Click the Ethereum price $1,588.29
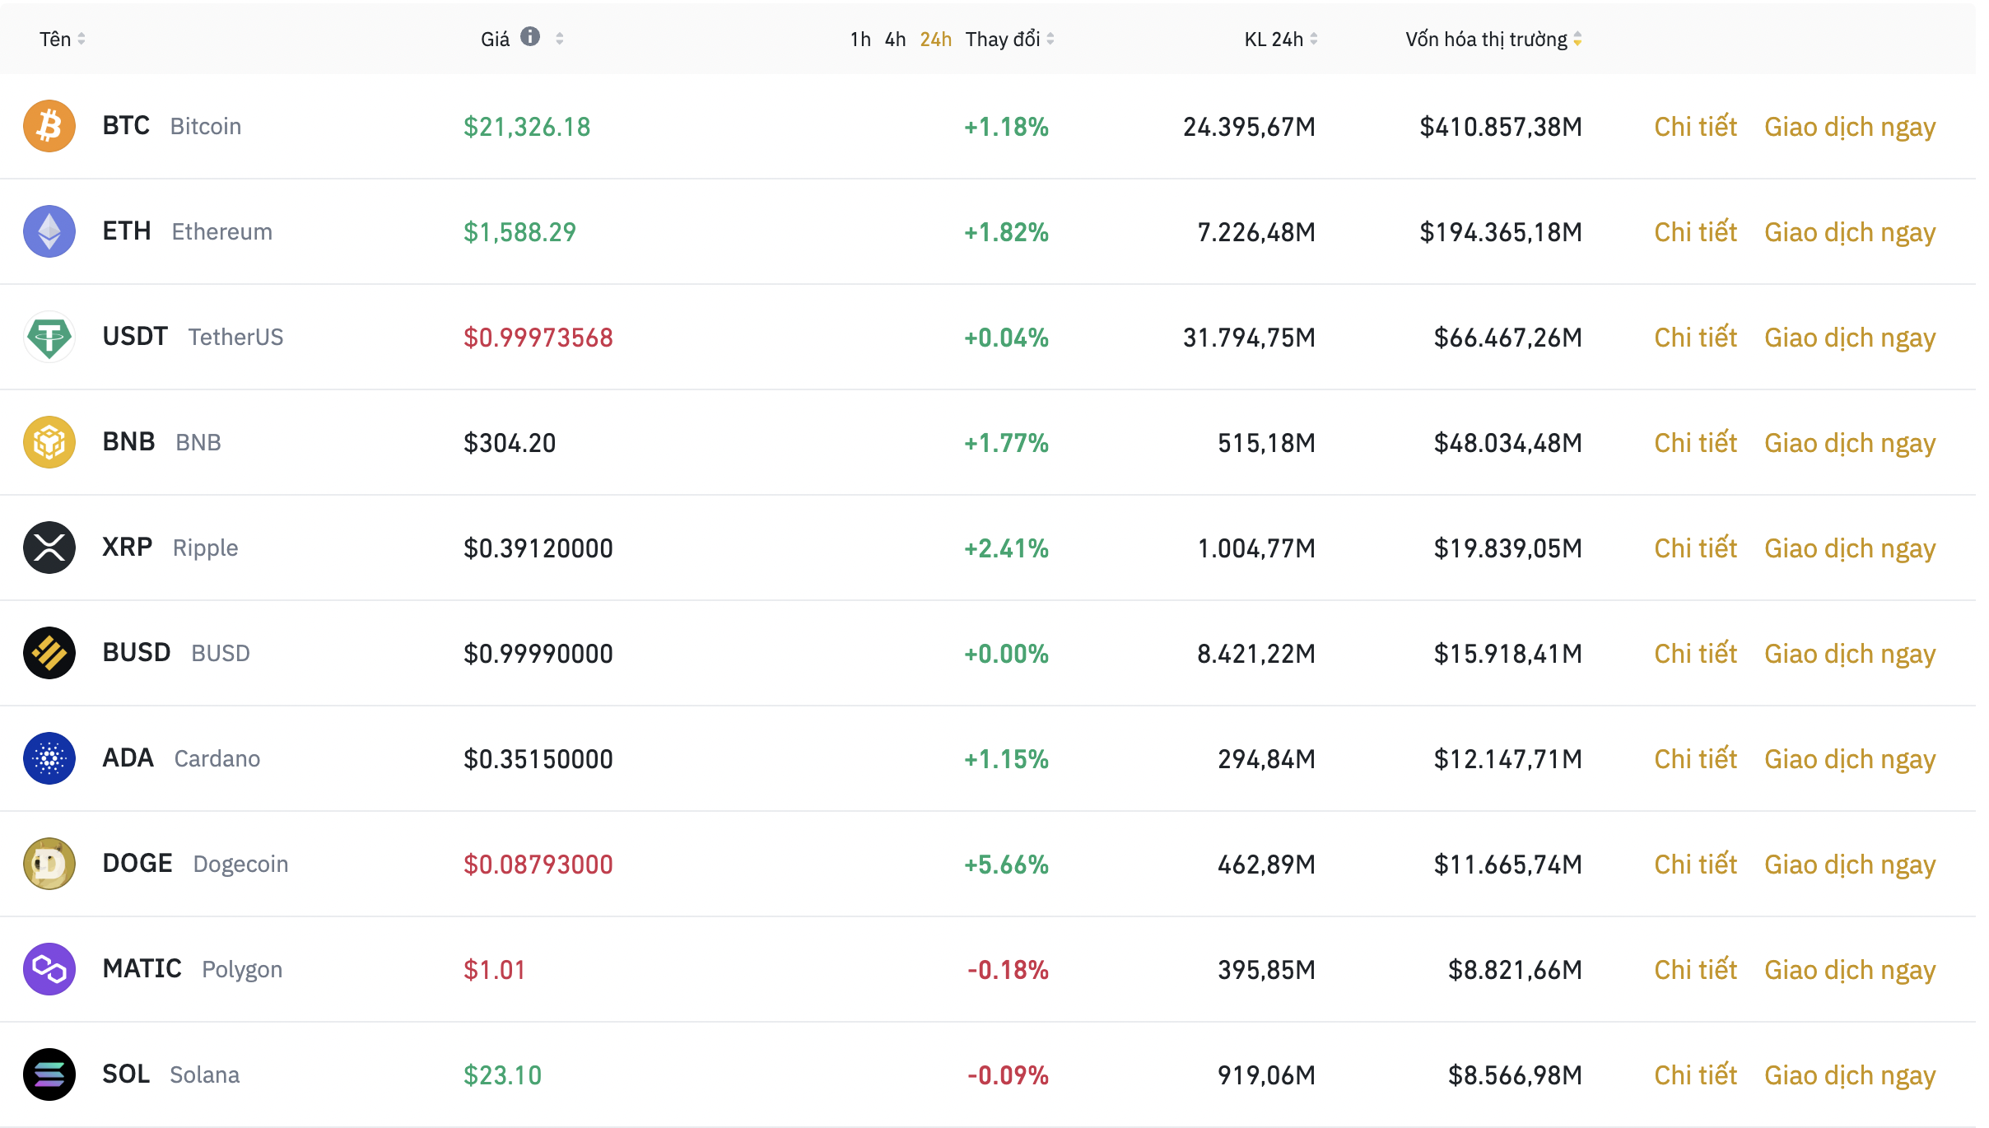1989x1128 pixels. (x=519, y=232)
